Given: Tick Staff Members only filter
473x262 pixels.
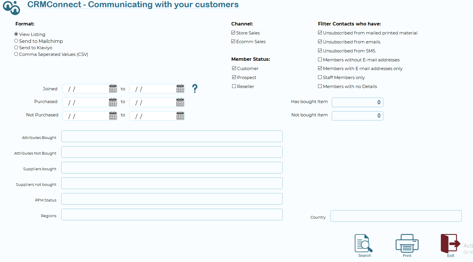Looking at the screenshot, I should coord(320,77).
